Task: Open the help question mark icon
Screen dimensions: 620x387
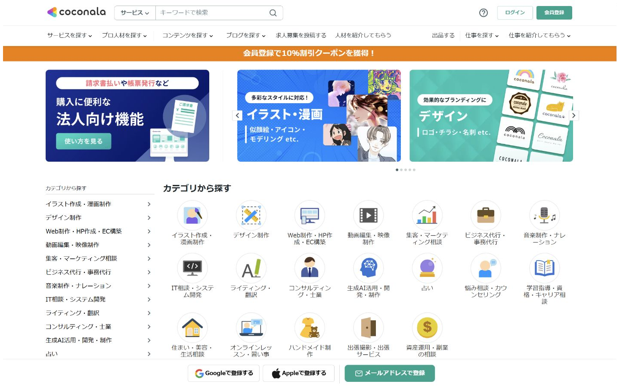Action: 484,13
